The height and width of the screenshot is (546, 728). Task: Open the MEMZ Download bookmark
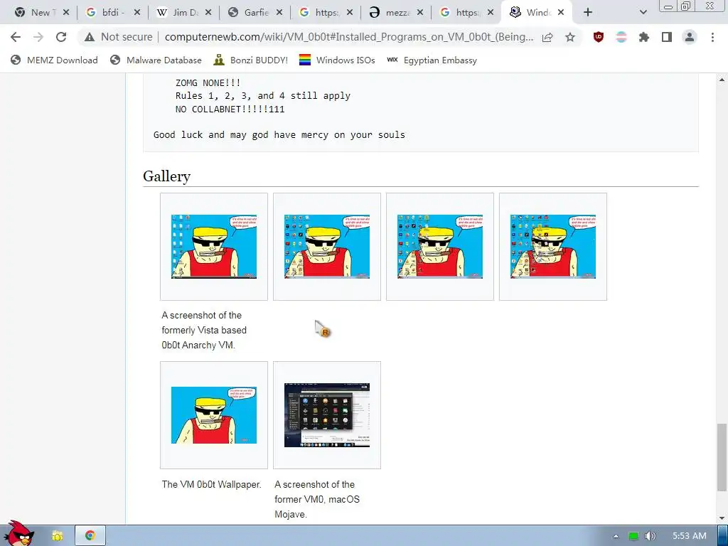tap(54, 60)
